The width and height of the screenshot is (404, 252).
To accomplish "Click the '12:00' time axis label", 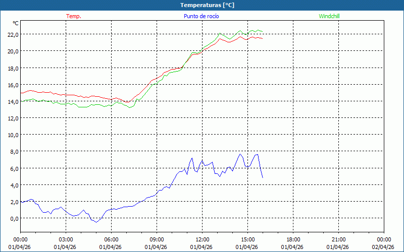I will tap(203, 240).
